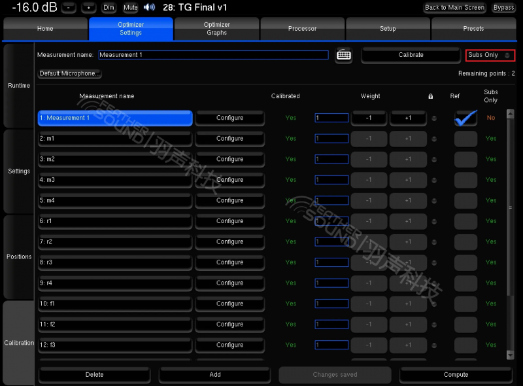Open the on-screen keyboard icon
Viewport: 523px width, 386px height.
[x=344, y=55]
